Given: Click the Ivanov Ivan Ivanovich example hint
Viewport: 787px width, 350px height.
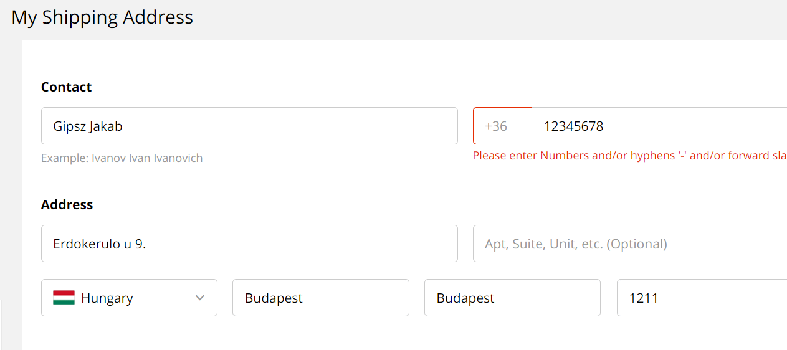Looking at the screenshot, I should (122, 158).
